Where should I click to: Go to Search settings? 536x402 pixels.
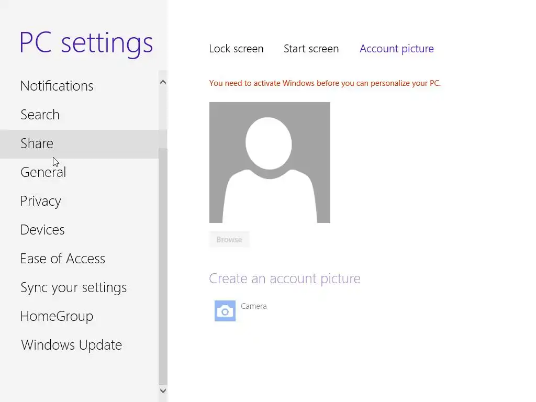pyautogui.click(x=40, y=115)
